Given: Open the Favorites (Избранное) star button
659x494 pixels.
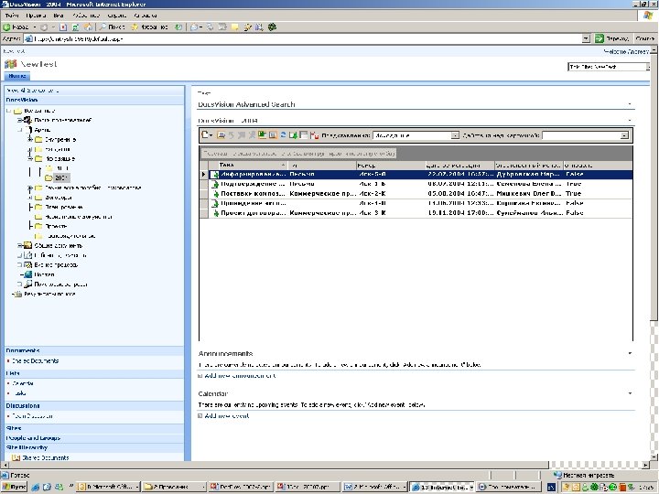Looking at the screenshot, I should pos(149,27).
